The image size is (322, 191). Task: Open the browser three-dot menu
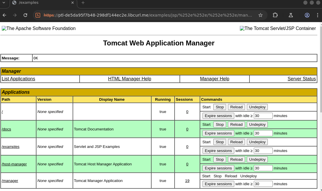317,15
